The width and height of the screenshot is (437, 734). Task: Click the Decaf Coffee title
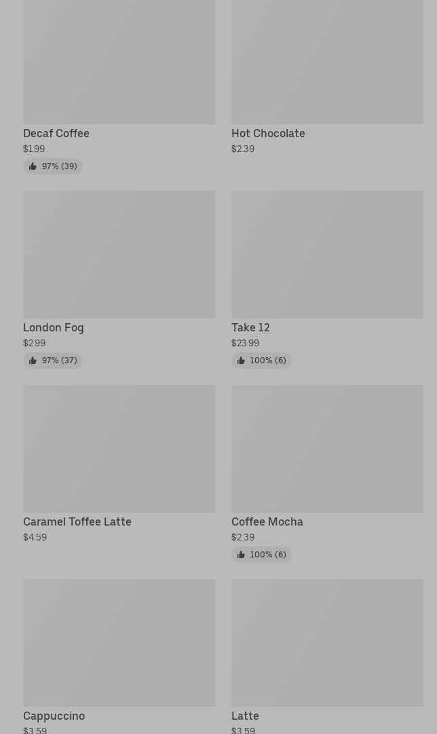(56, 134)
